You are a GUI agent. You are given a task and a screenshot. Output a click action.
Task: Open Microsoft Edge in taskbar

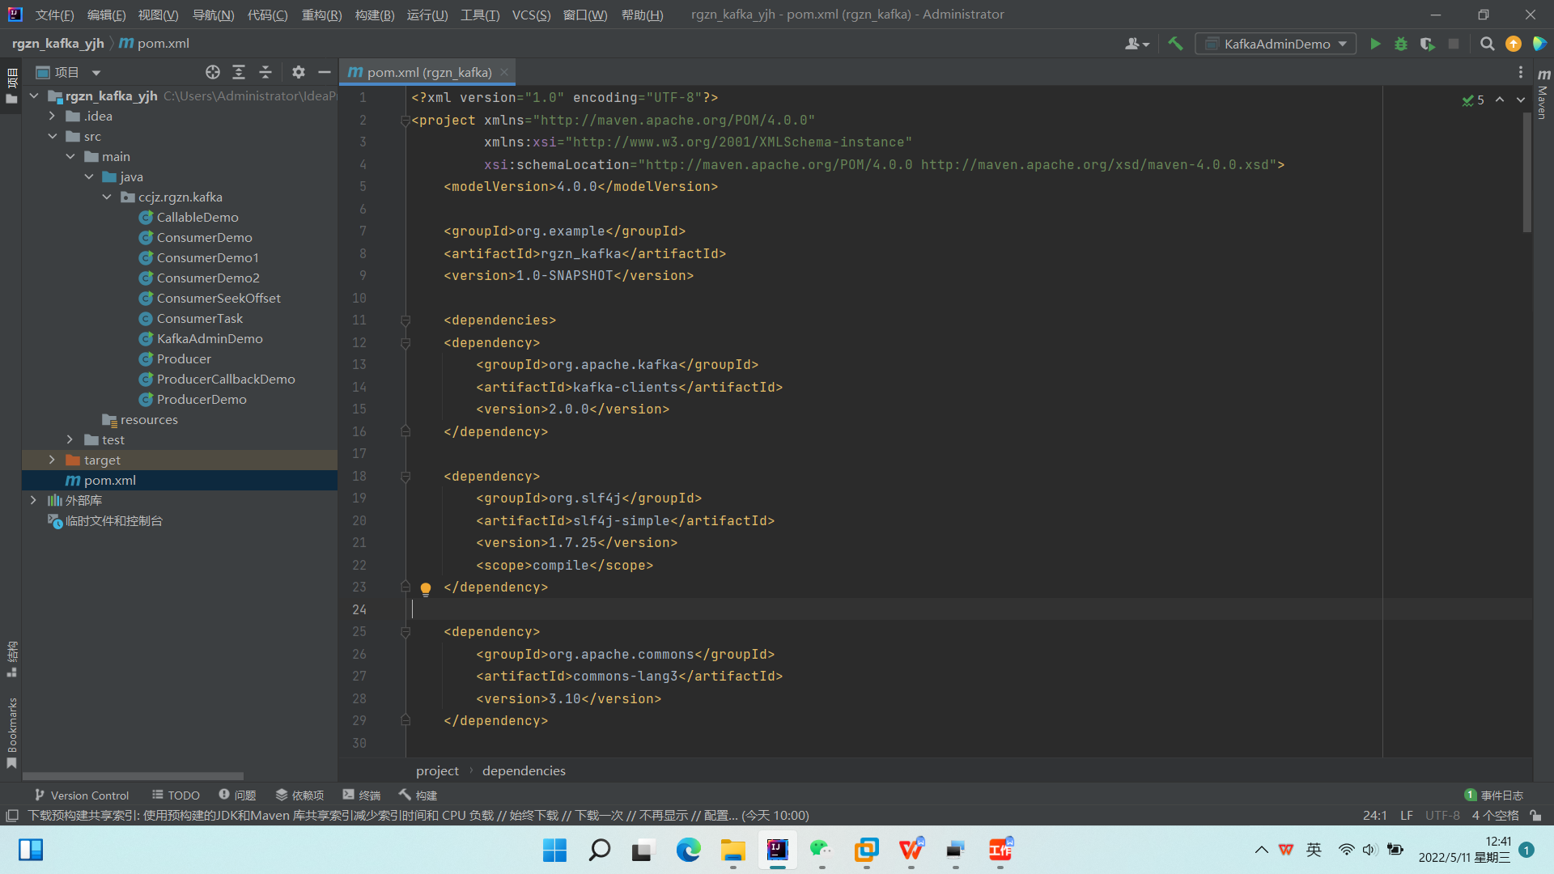(689, 850)
